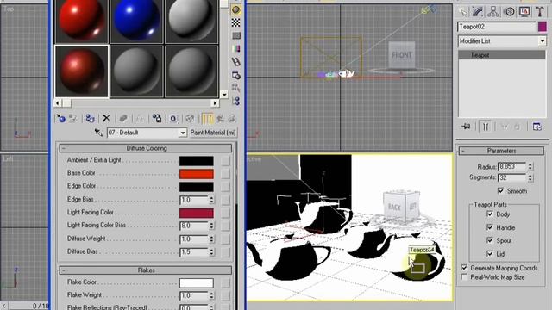Viewport: 552px width, 310px height.
Task: Click the Diffuse Weight value field
Action: click(194, 239)
